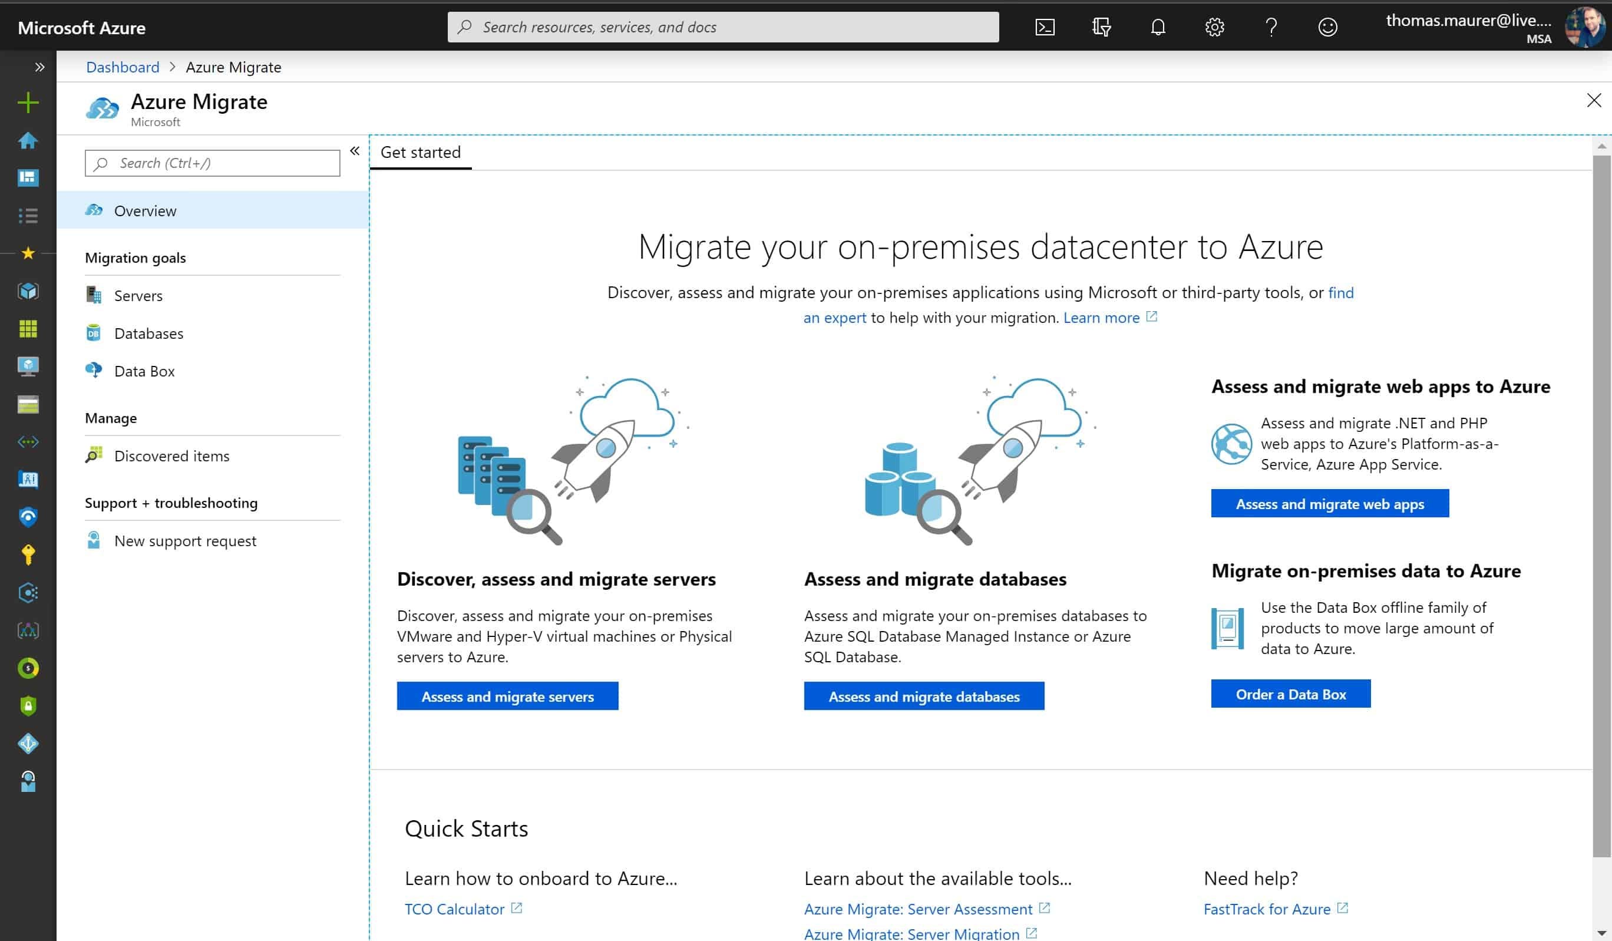Open the Notifications bell
The width and height of the screenshot is (1612, 941).
coord(1158,27)
